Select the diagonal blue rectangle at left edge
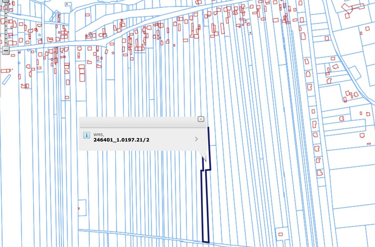Viewport: 375px width, 247px height. (6, 79)
